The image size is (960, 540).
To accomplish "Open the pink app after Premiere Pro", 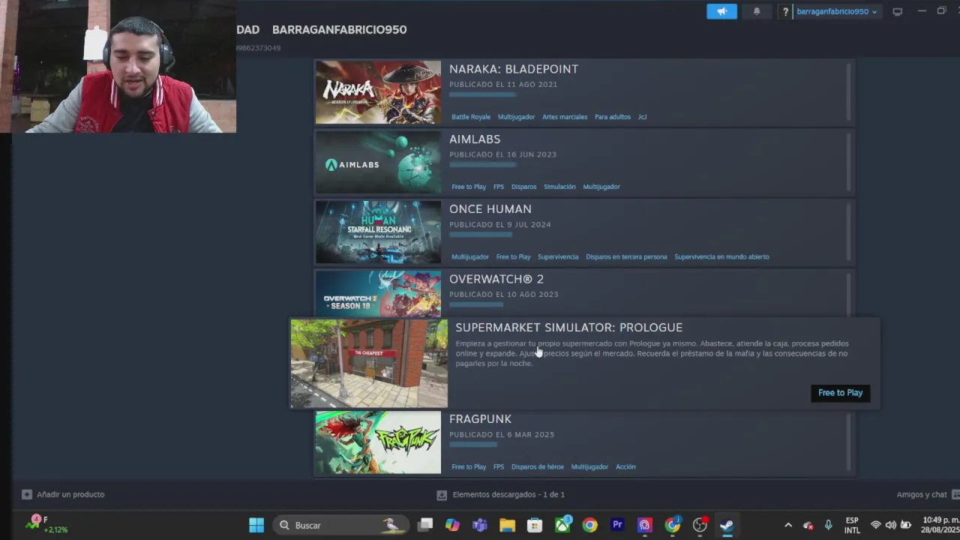I will tap(645, 525).
